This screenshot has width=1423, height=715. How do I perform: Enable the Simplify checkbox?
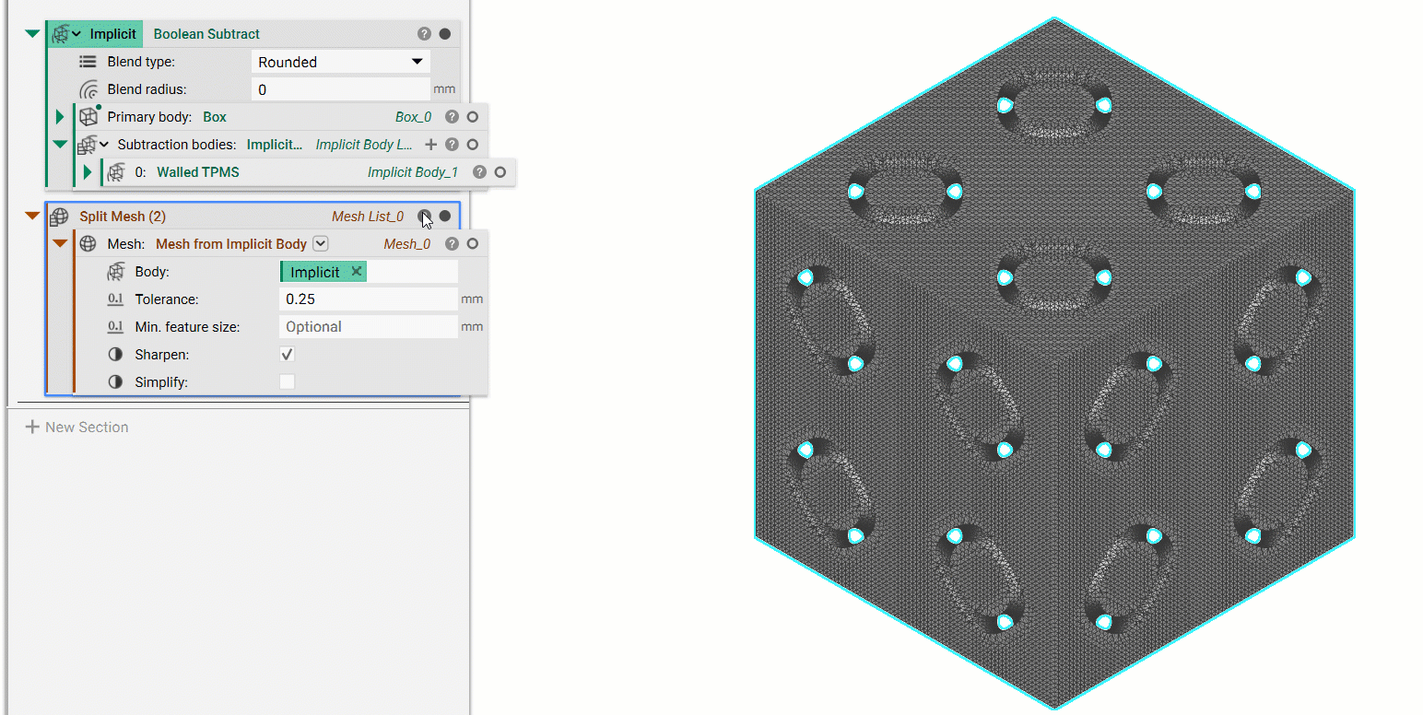[286, 381]
